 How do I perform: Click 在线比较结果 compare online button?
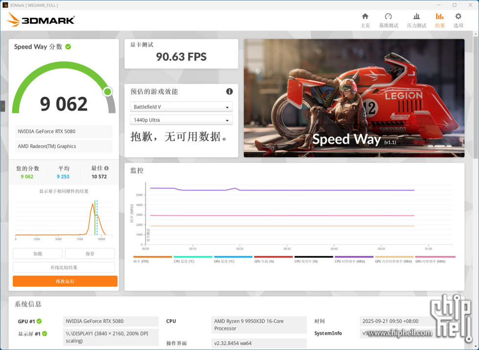tap(64, 267)
